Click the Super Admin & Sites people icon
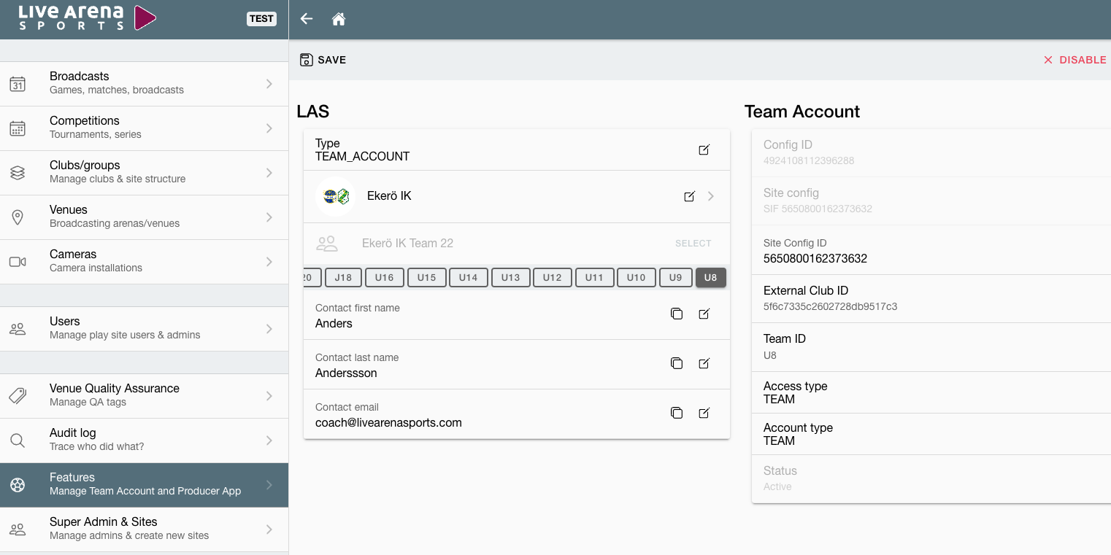Viewport: 1111px width, 555px height. click(x=18, y=529)
